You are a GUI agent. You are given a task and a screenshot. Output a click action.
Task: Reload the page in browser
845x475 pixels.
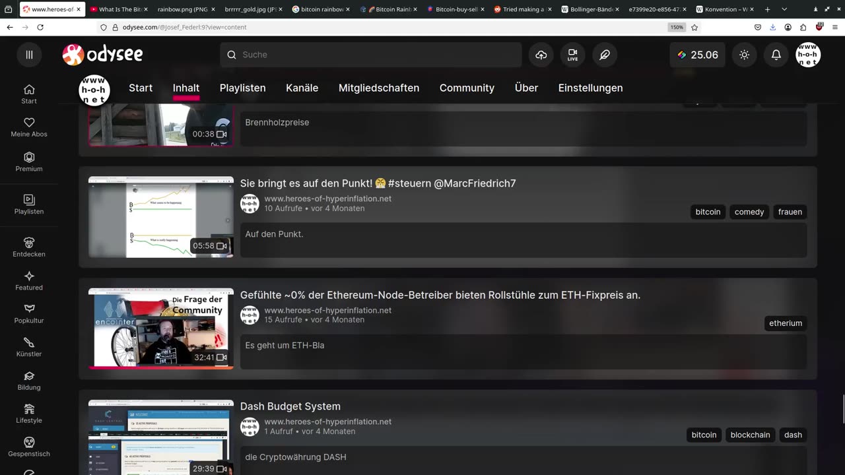click(x=40, y=27)
